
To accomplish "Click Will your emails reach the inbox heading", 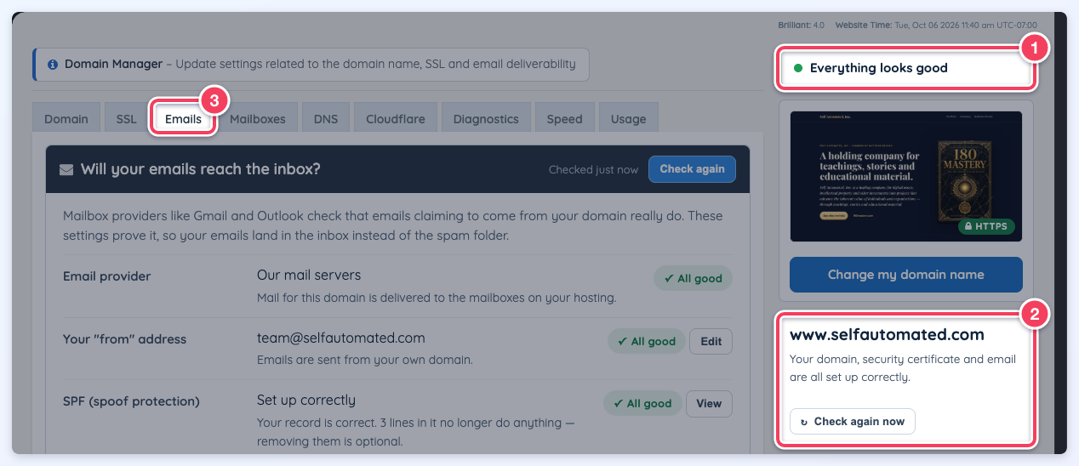I will pyautogui.click(x=201, y=169).
